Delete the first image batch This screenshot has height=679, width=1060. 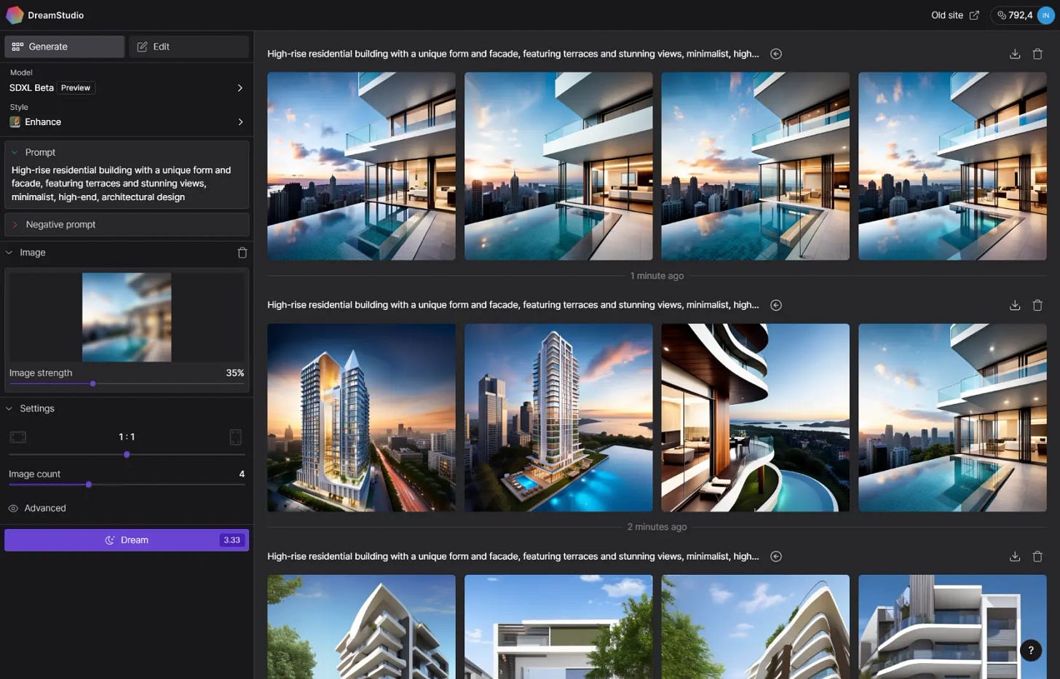click(1037, 54)
